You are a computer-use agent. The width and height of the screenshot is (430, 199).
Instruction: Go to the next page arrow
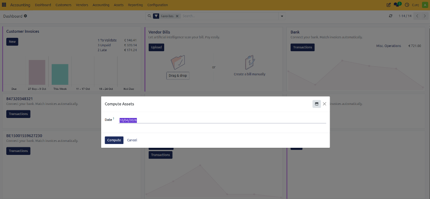tap(425, 16)
